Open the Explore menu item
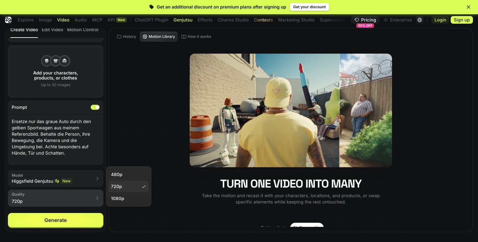The height and width of the screenshot is (242, 478). pos(26,20)
